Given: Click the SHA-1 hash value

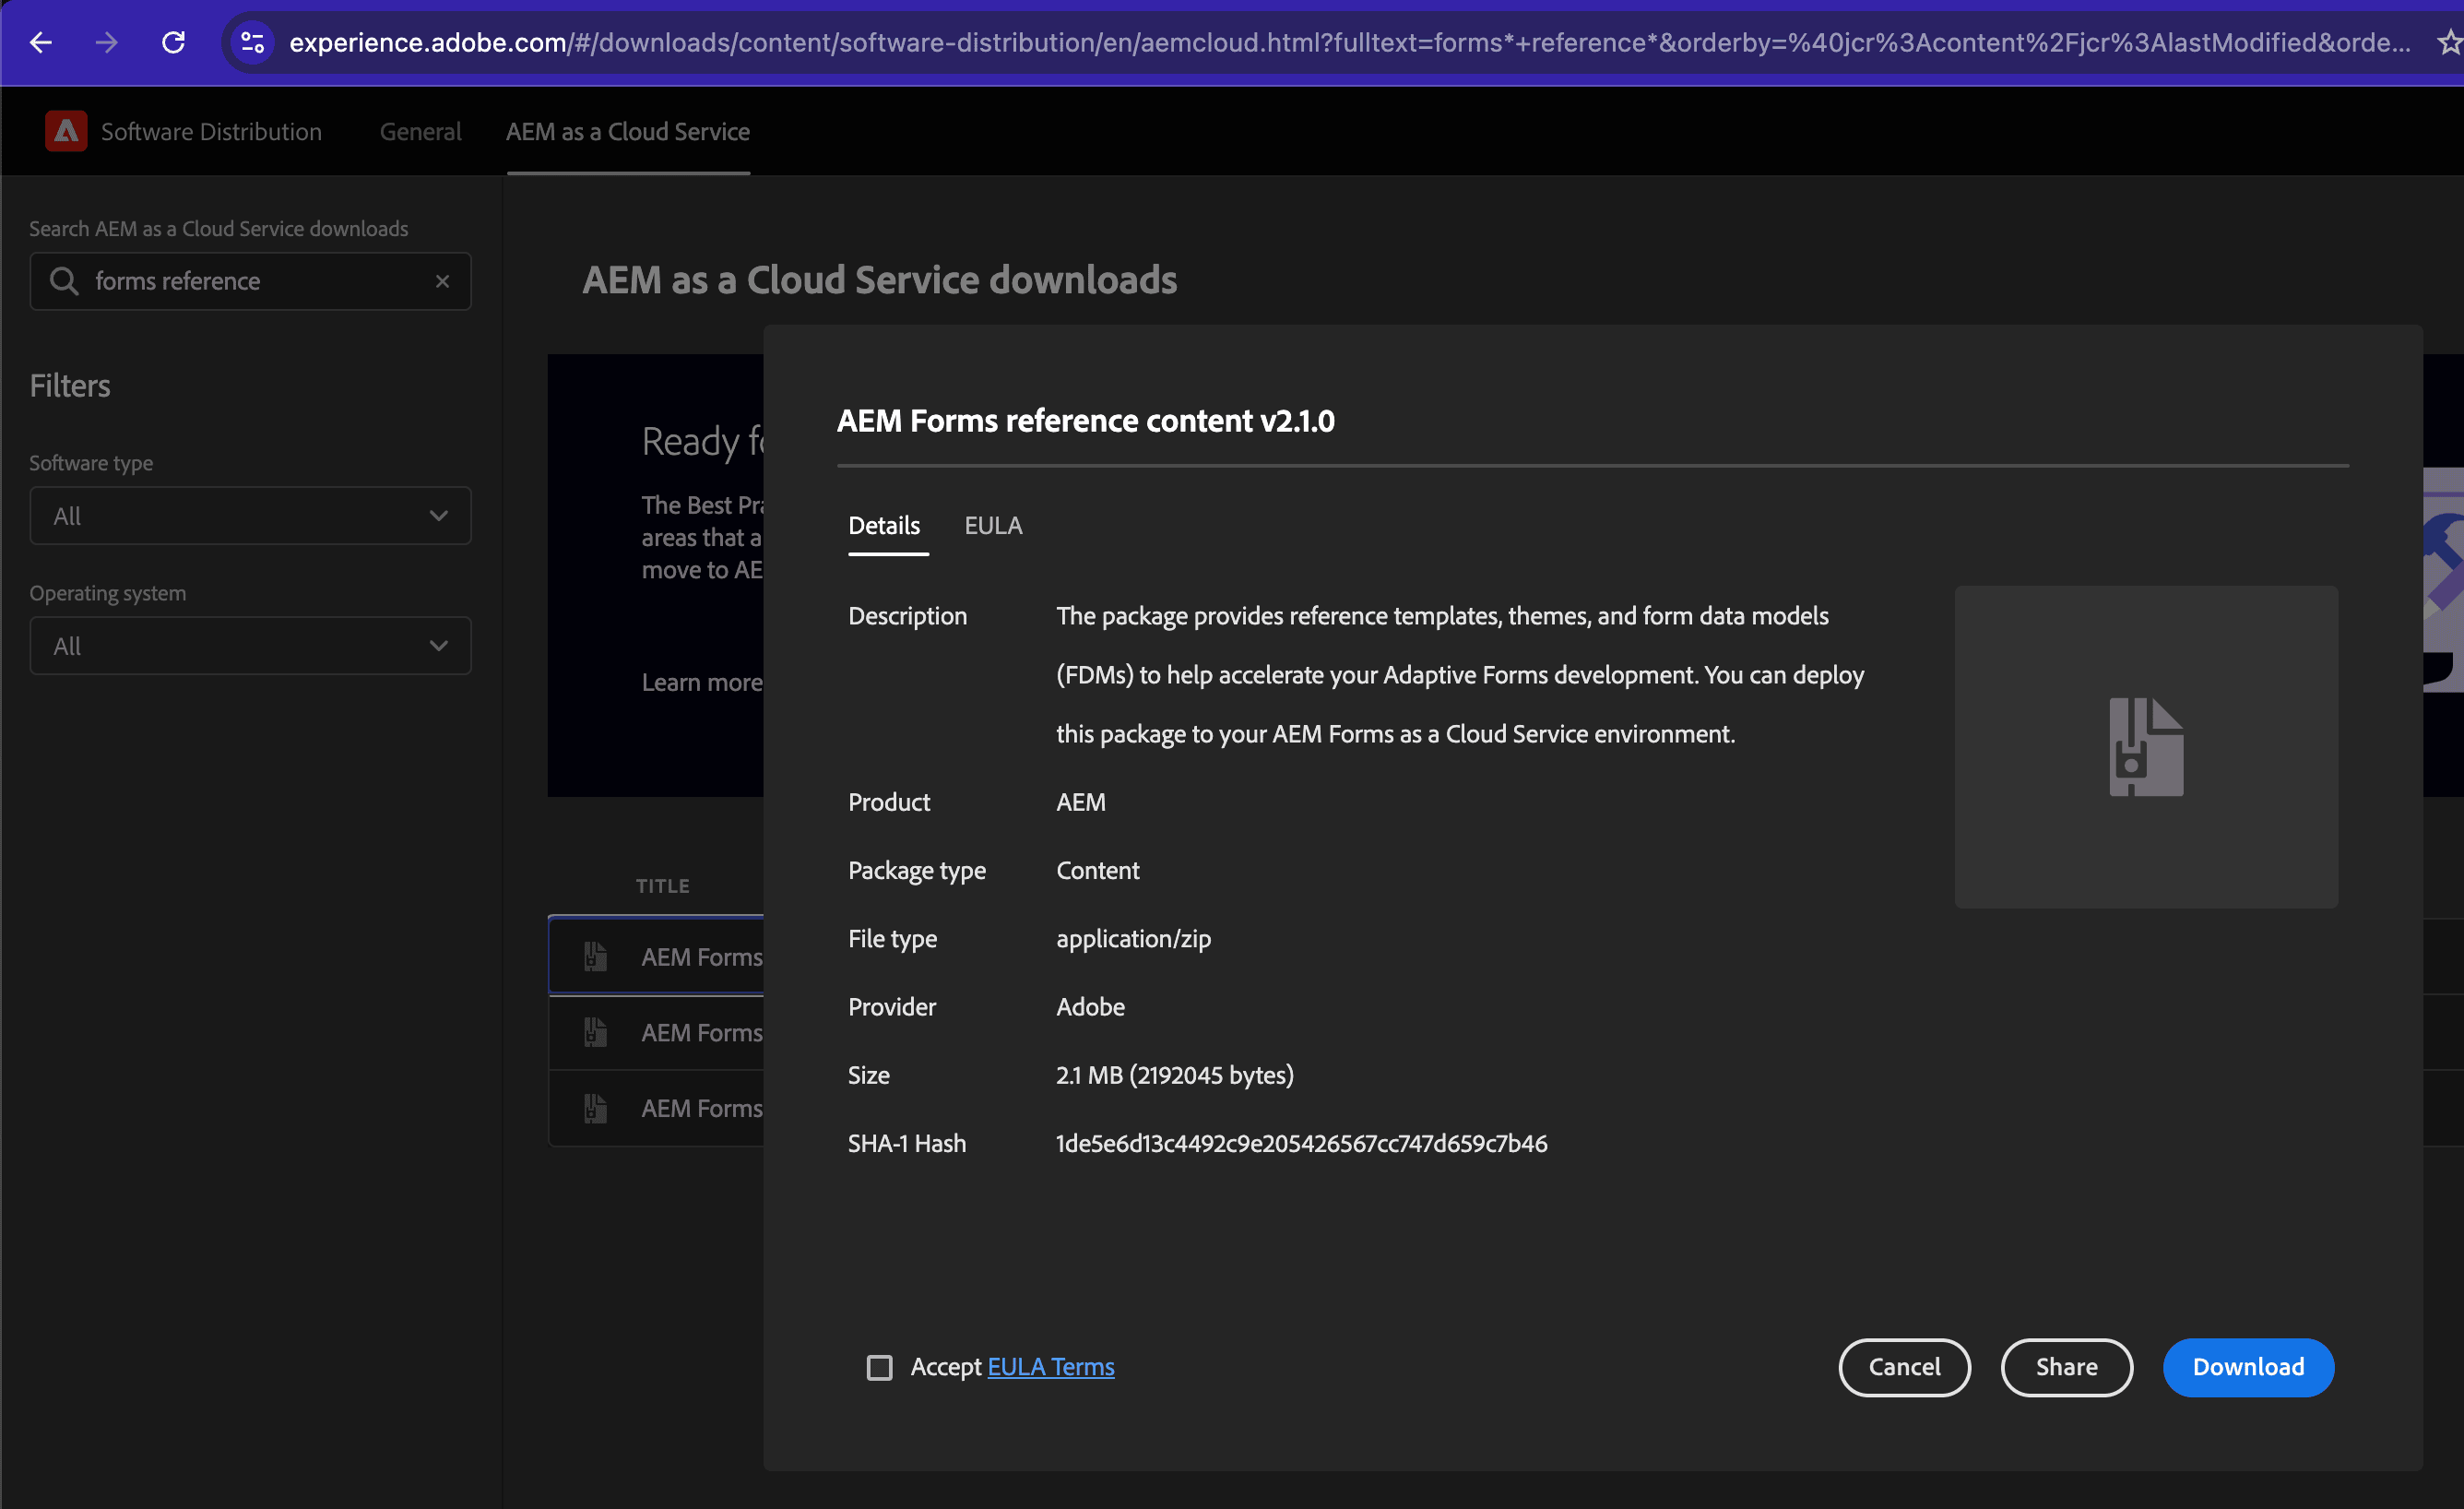Looking at the screenshot, I should [1301, 1143].
